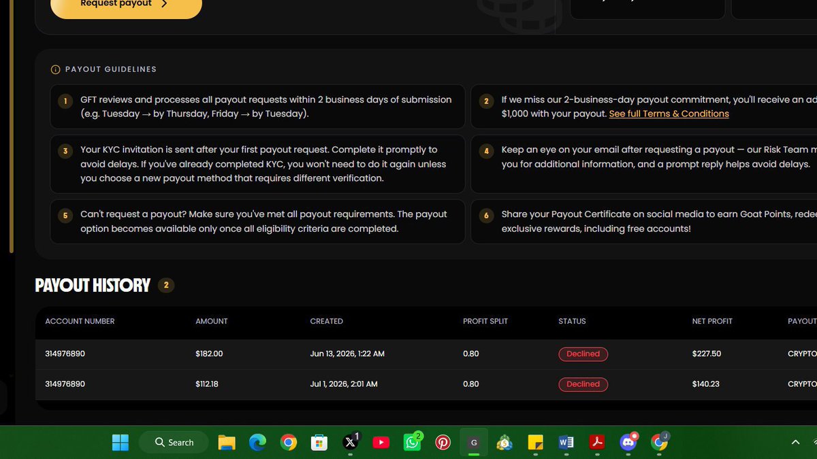
Task: Sort by the Created column header
Action: 326,321
